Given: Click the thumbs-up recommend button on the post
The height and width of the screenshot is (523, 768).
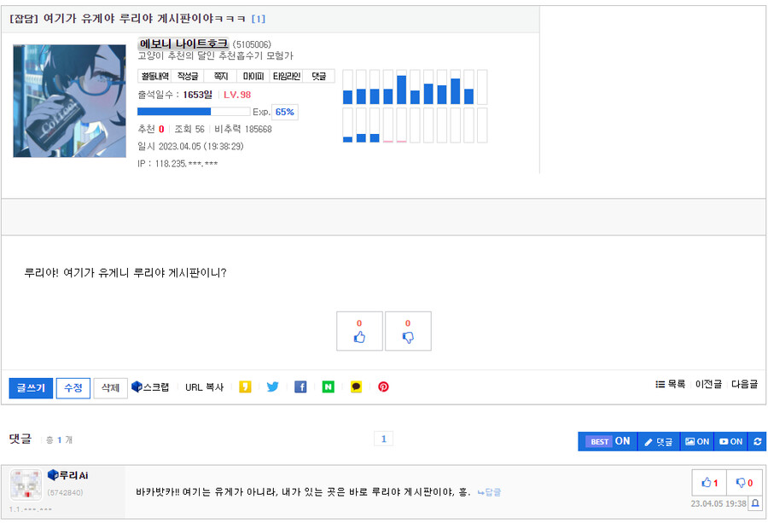Looking at the screenshot, I should (x=359, y=331).
